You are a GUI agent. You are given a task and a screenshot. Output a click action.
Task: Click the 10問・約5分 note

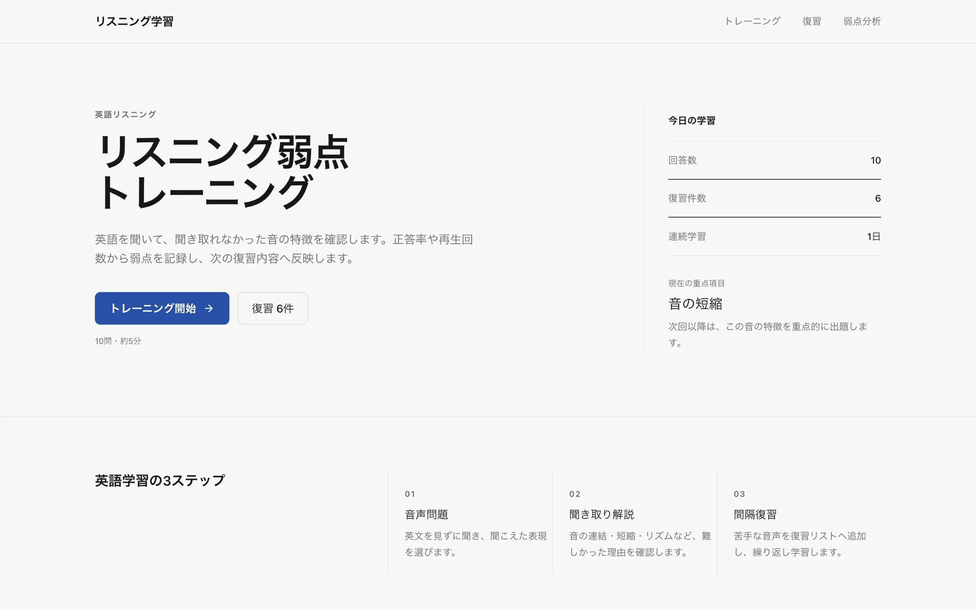click(118, 341)
